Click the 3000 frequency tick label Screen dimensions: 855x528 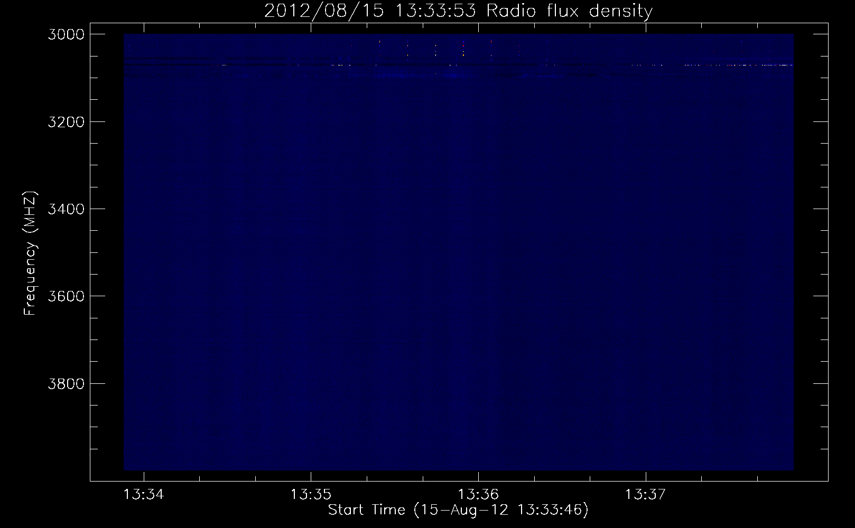(67, 34)
